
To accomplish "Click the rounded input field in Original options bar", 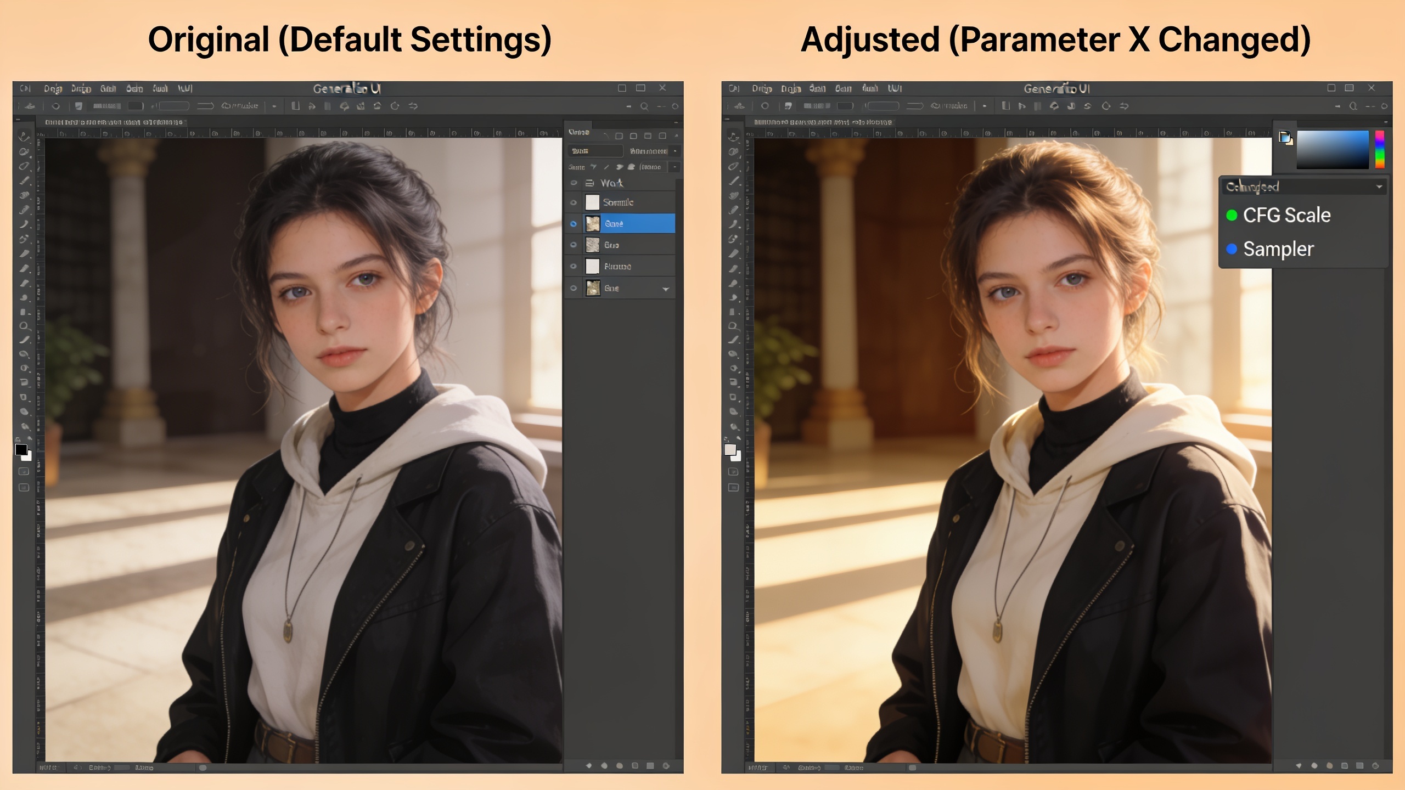I will click(175, 106).
